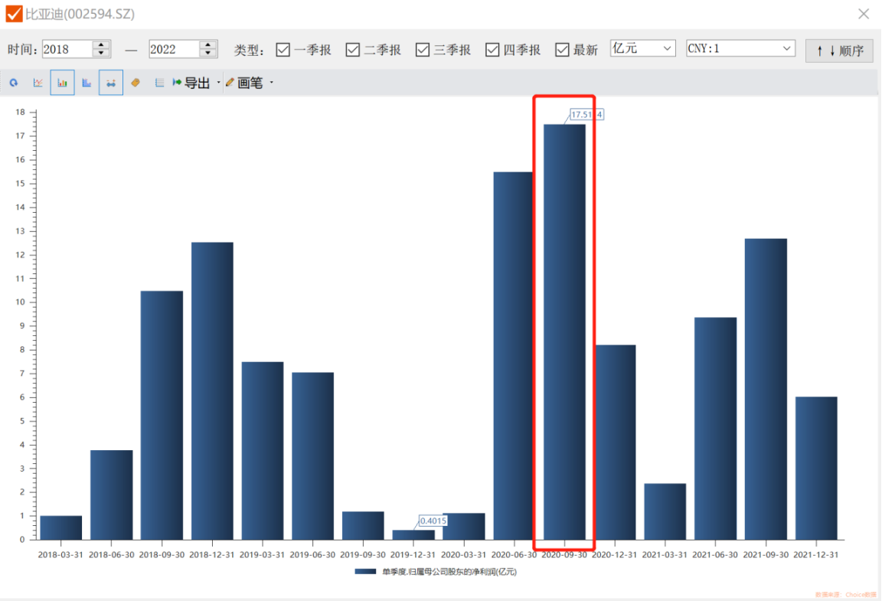Toggle the 三季报 checkbox

pos(423,50)
